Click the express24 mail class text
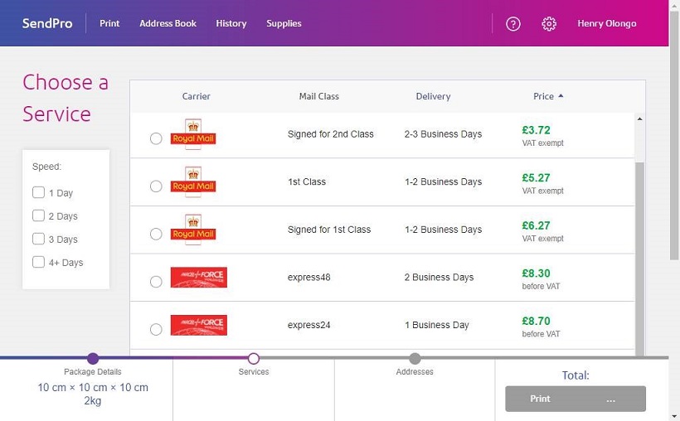Viewport: 680px width, 421px height. (308, 325)
